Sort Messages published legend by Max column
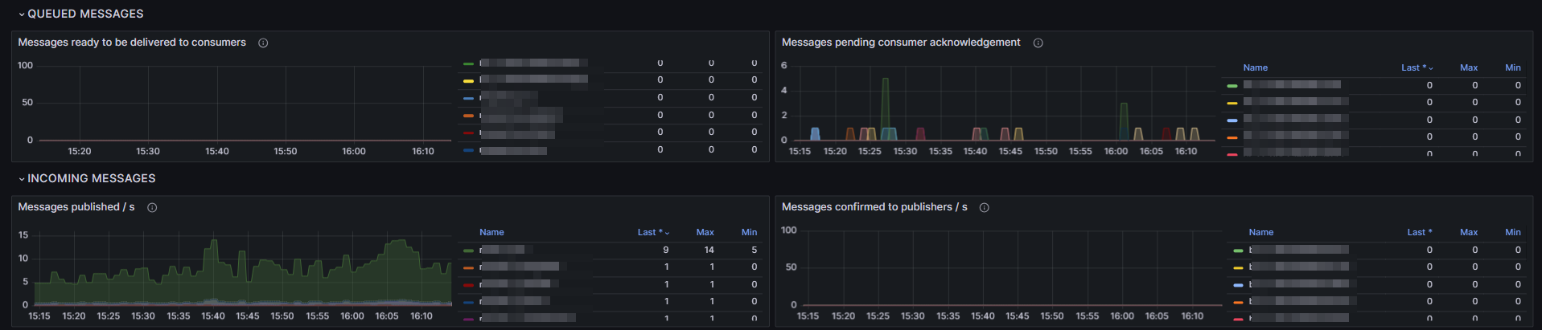This screenshot has height=330, width=1542. (x=705, y=232)
